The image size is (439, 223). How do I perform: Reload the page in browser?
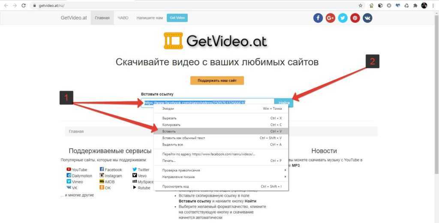[x=24, y=5]
